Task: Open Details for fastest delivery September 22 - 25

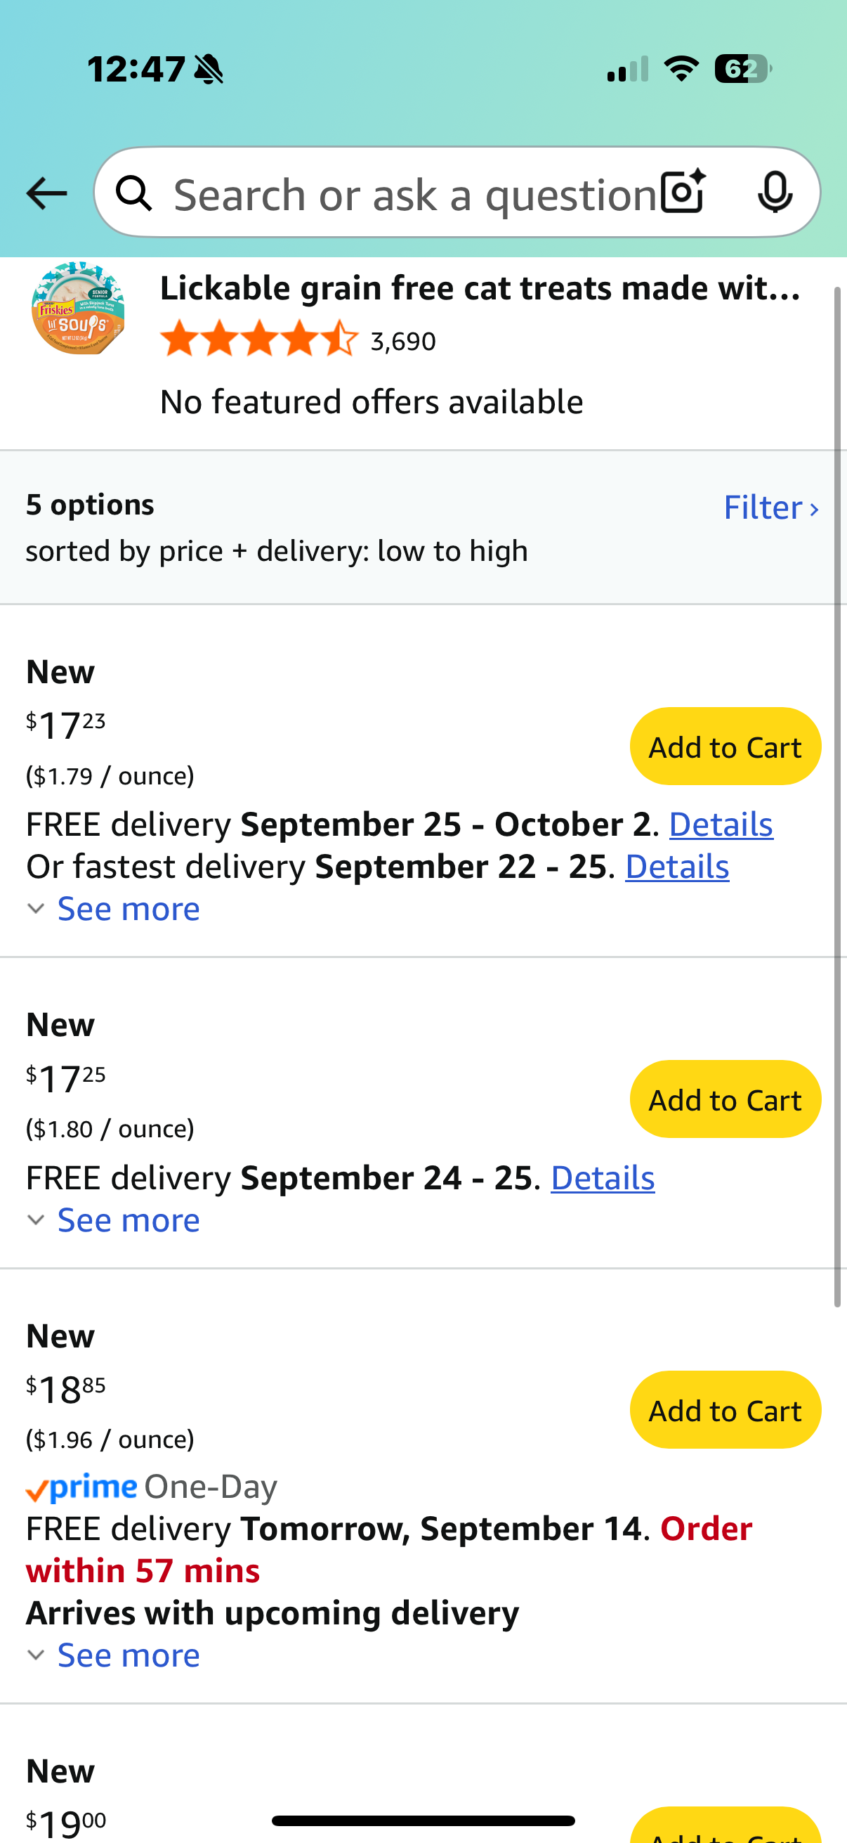Action: (677, 867)
